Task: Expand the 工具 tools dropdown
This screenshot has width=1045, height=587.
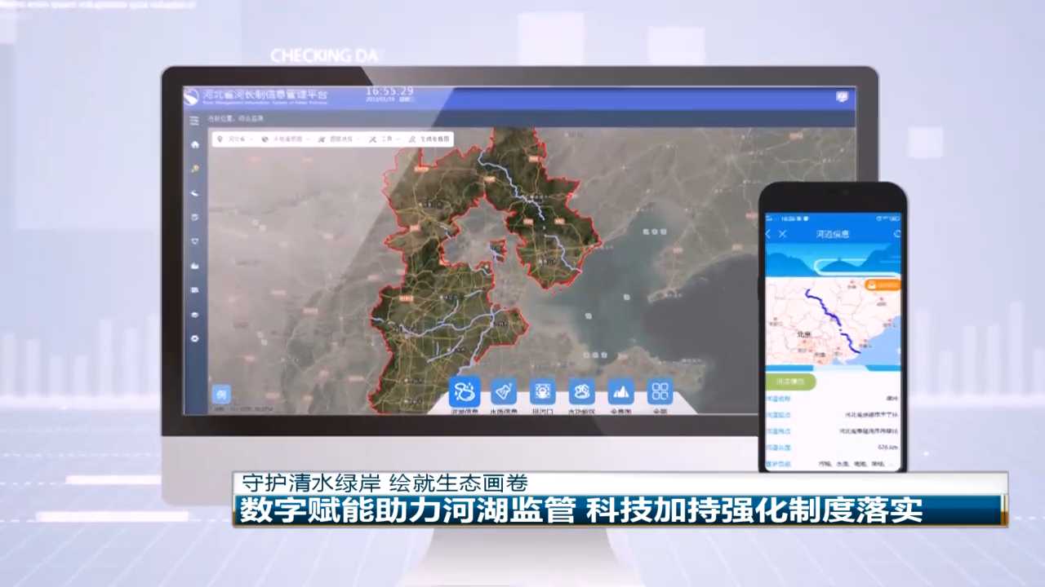Action: [385, 139]
